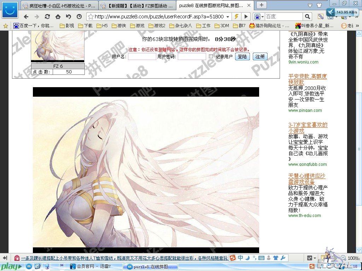Expand the bookmarks bar overflow arrow
The image size is (362, 271).
click(358, 26)
